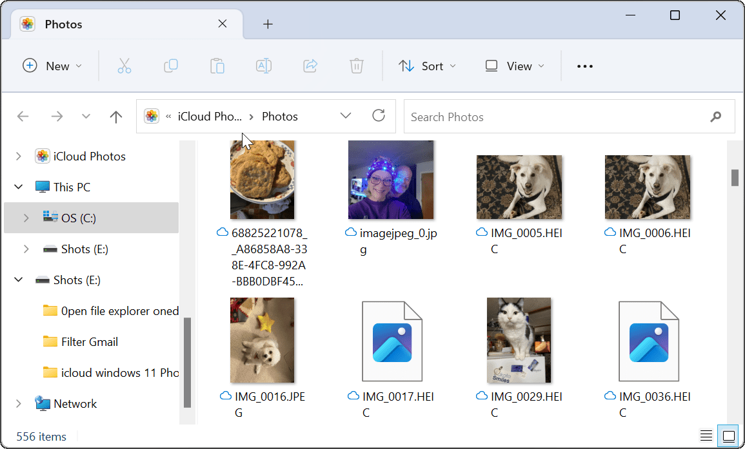745x449 pixels.
Task: Expand the nested Shots (E:) node
Action: (26, 249)
